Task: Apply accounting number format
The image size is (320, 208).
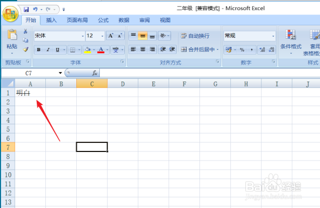Action: (x=229, y=50)
